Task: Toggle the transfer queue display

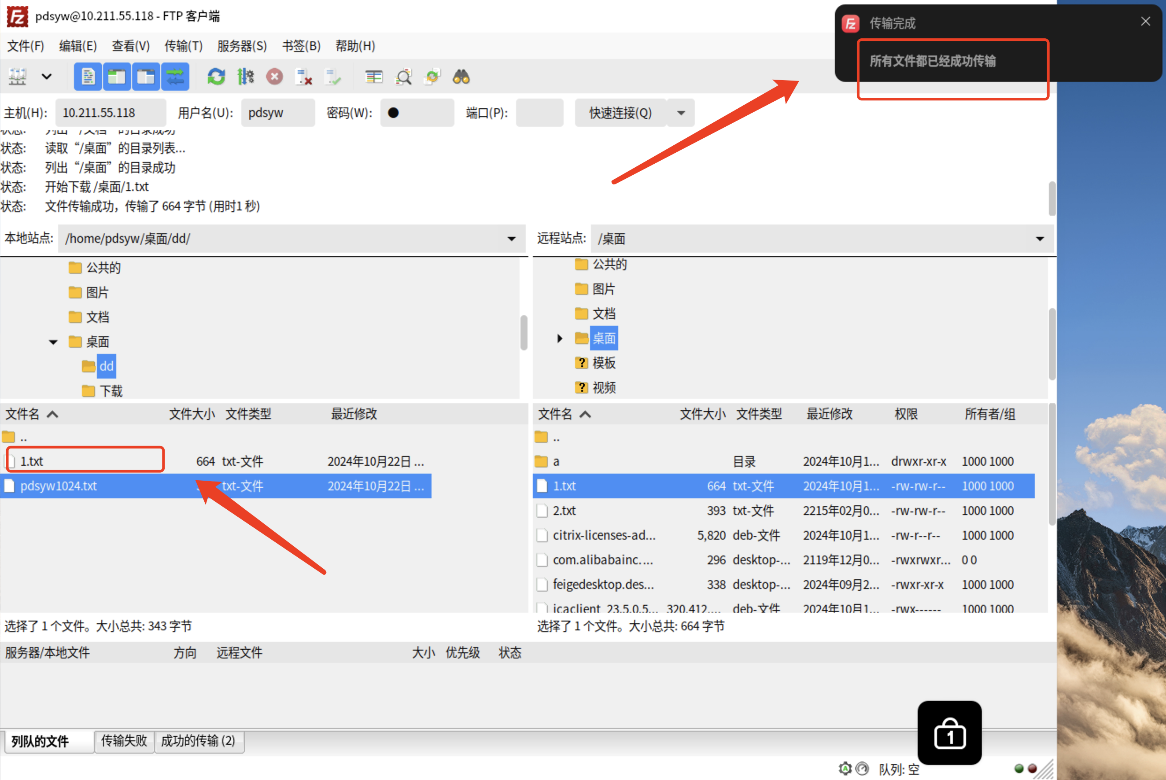Action: (x=175, y=77)
